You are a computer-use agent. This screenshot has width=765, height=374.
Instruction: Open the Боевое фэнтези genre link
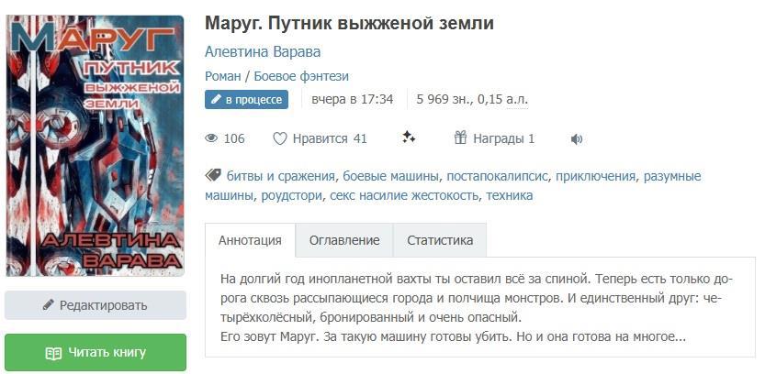click(301, 76)
